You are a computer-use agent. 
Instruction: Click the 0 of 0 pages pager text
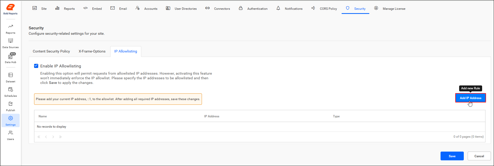click(468, 137)
